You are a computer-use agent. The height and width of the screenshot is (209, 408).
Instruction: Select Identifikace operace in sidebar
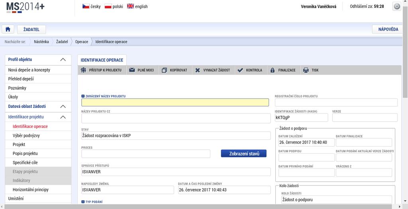click(38, 126)
